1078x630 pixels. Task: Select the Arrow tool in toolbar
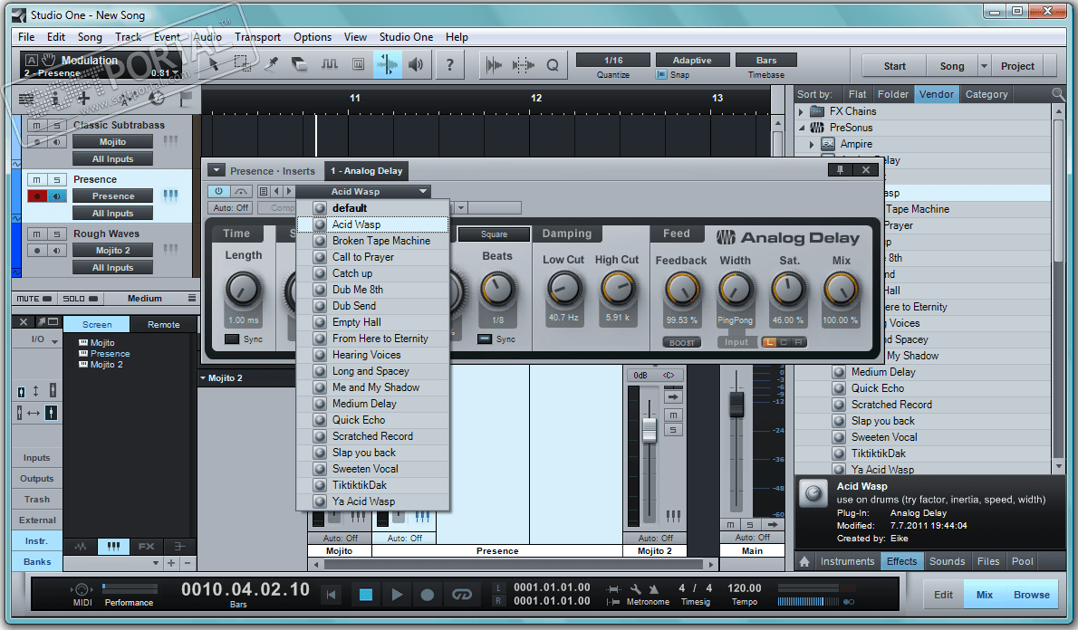pyautogui.click(x=214, y=64)
